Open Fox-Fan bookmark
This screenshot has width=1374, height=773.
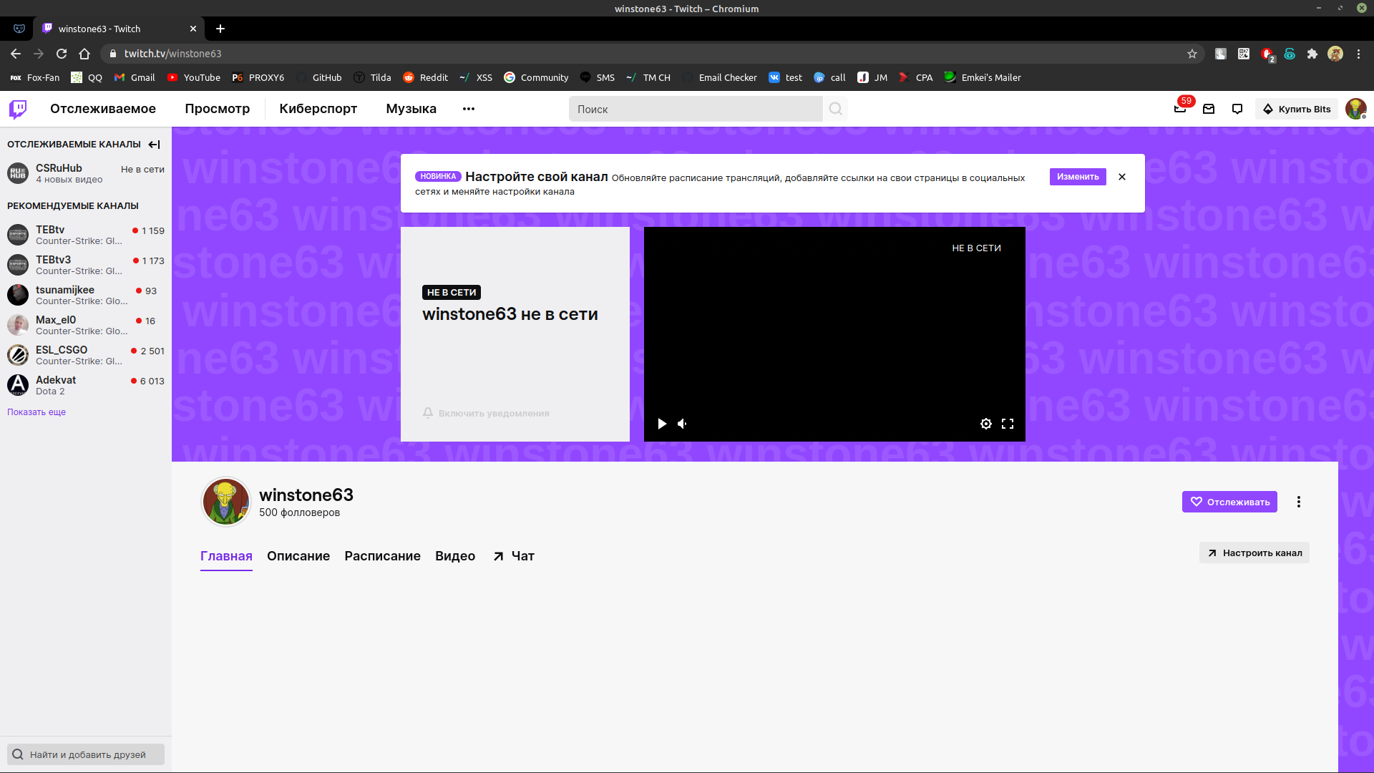pos(35,77)
